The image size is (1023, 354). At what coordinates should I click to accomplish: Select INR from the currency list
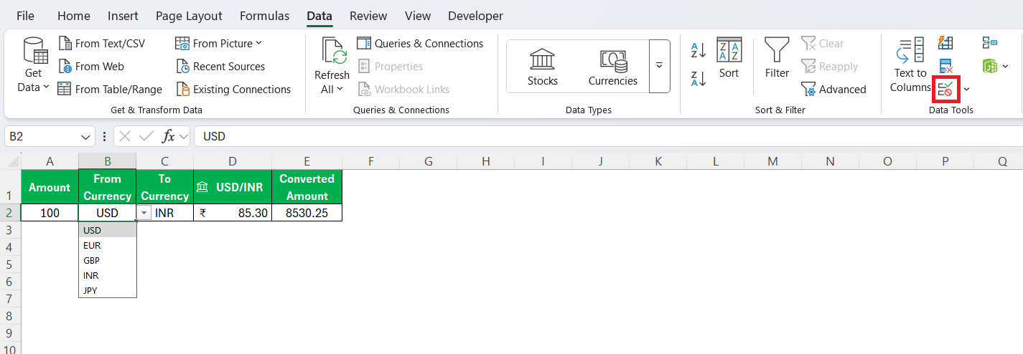click(x=108, y=275)
